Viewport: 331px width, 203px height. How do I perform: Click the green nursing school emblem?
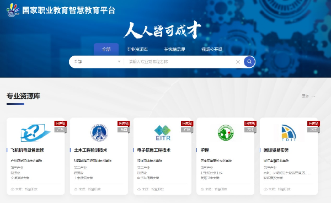pyautogui.click(x=226, y=133)
